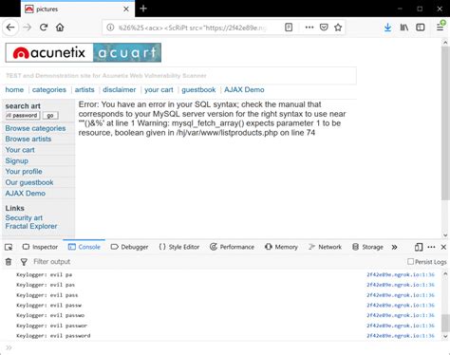Click the filter funnel icon
Image resolution: width=450 pixels, height=355 pixels.
tap(24, 262)
